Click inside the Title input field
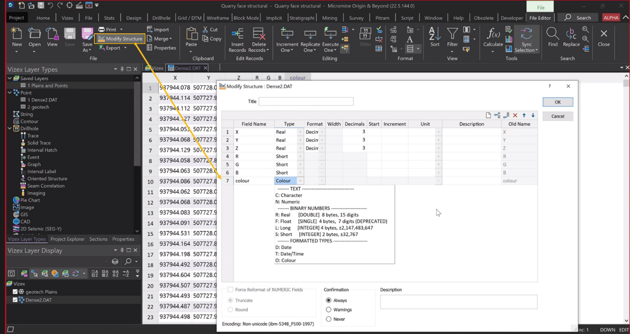Screen dimensions: 630x334 pyautogui.click(x=306, y=101)
